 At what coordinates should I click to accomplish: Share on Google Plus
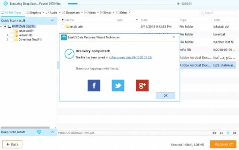[x=142, y=86]
